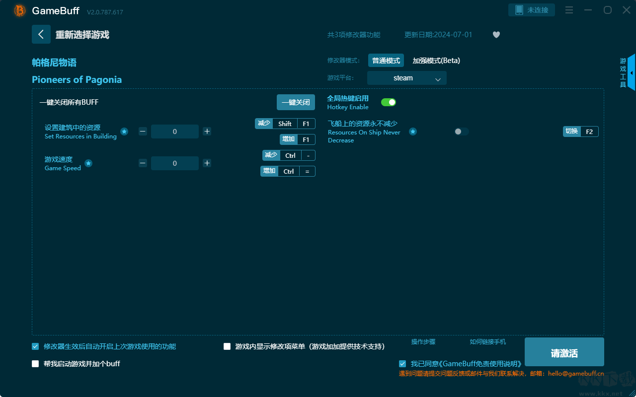This screenshot has height=397, width=636.
Task: Click the Game Speed value field
Action: tap(175, 163)
